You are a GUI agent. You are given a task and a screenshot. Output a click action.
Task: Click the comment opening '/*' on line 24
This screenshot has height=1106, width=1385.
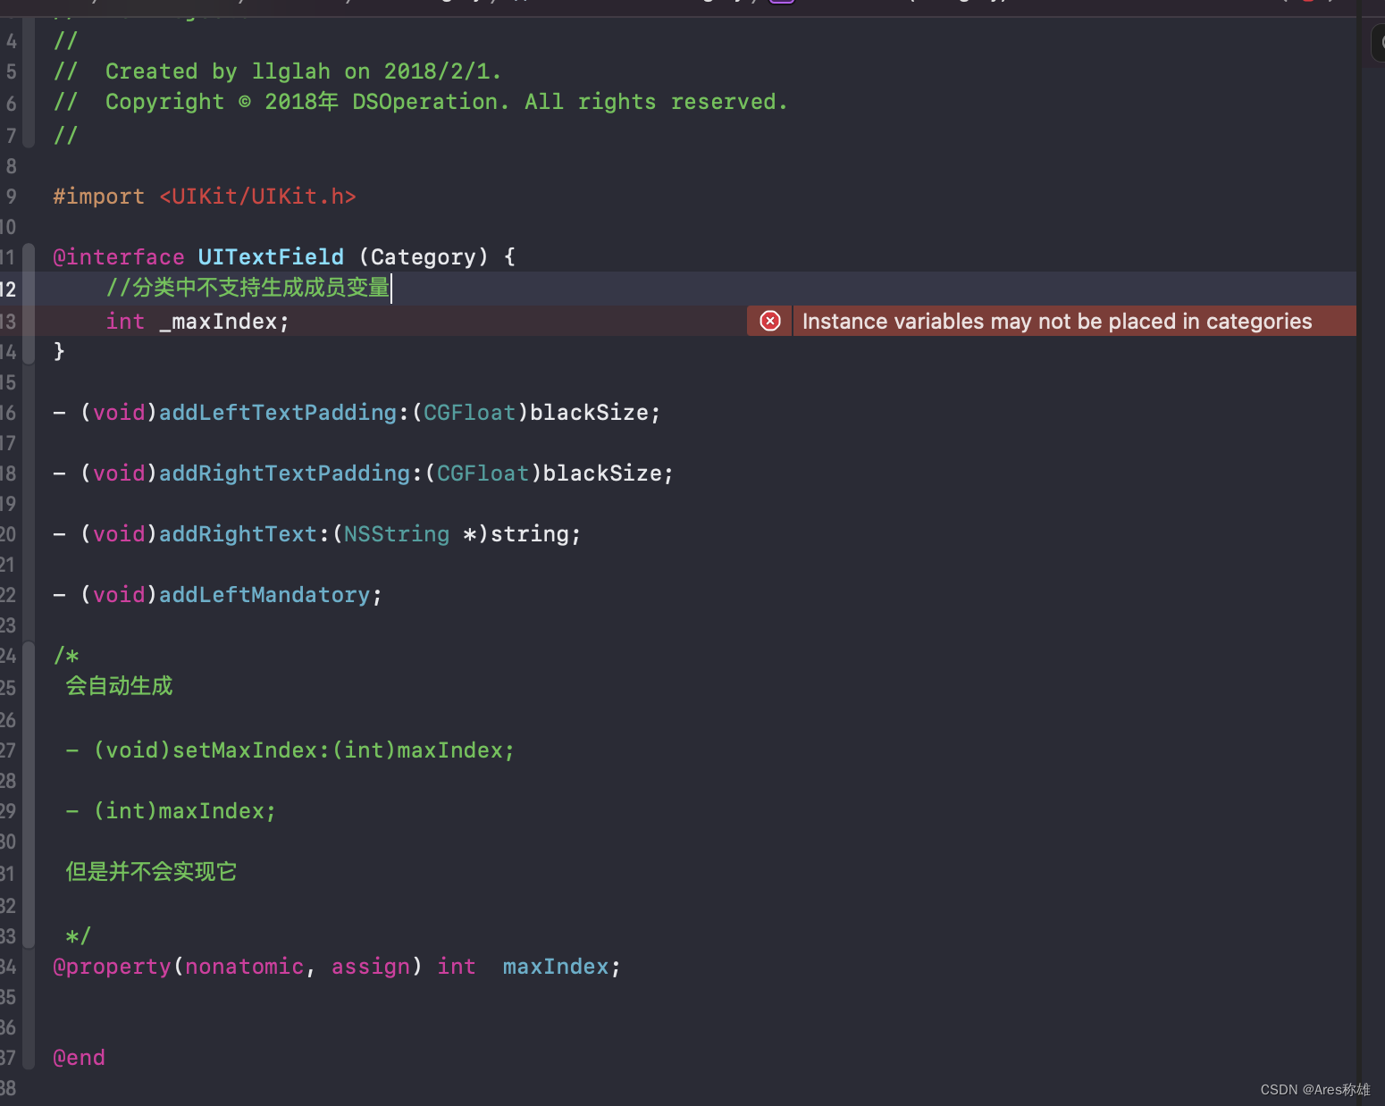tap(66, 656)
